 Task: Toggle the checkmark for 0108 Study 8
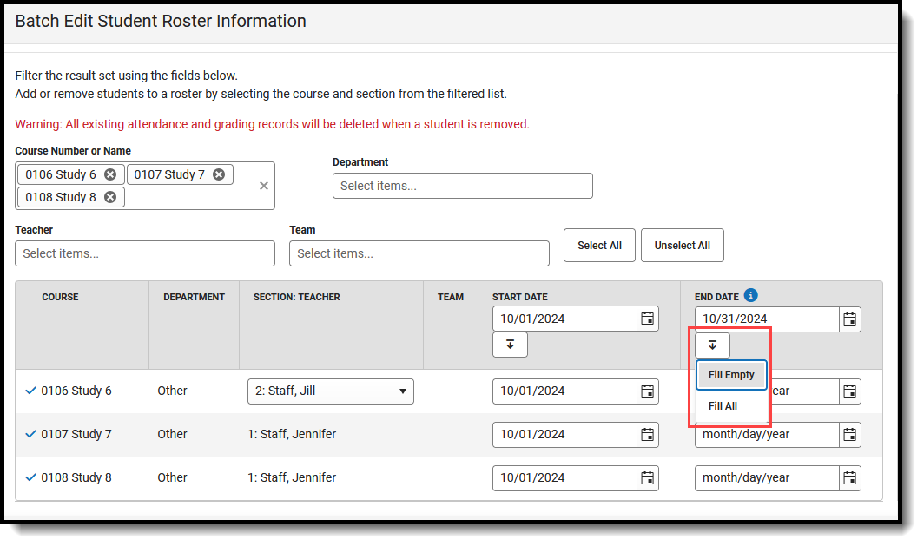coord(30,477)
